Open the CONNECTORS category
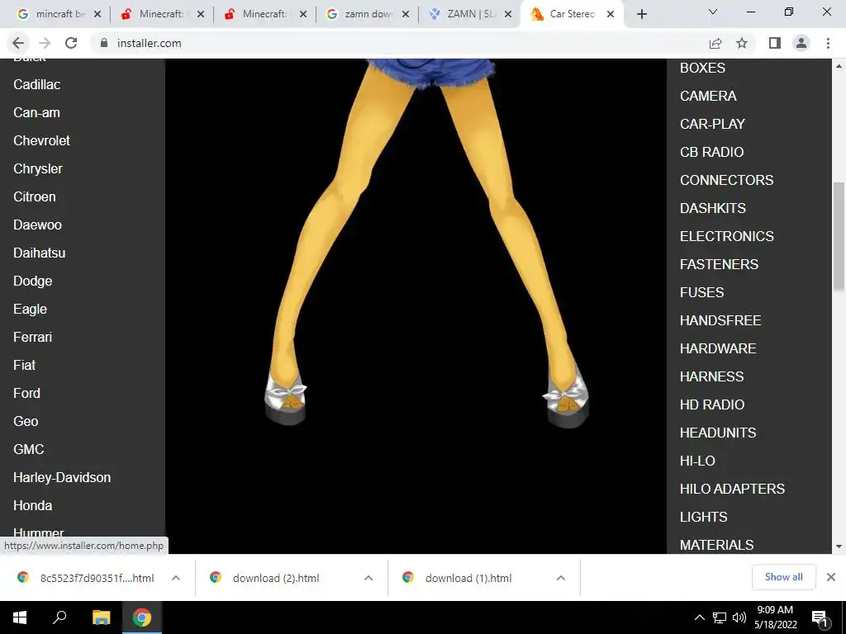 [x=727, y=180]
